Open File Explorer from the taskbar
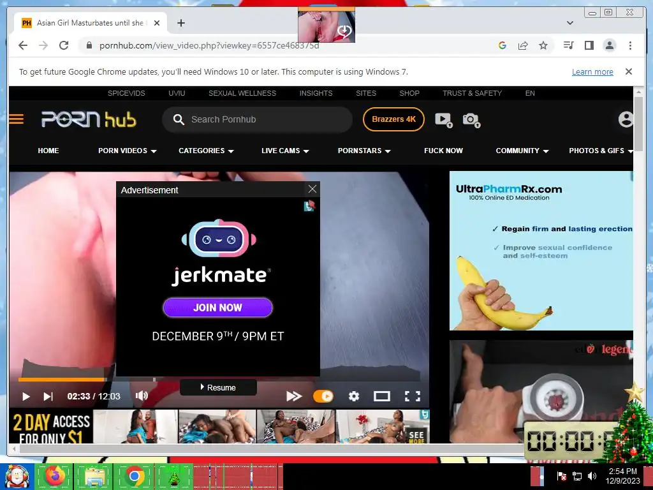 click(x=94, y=476)
